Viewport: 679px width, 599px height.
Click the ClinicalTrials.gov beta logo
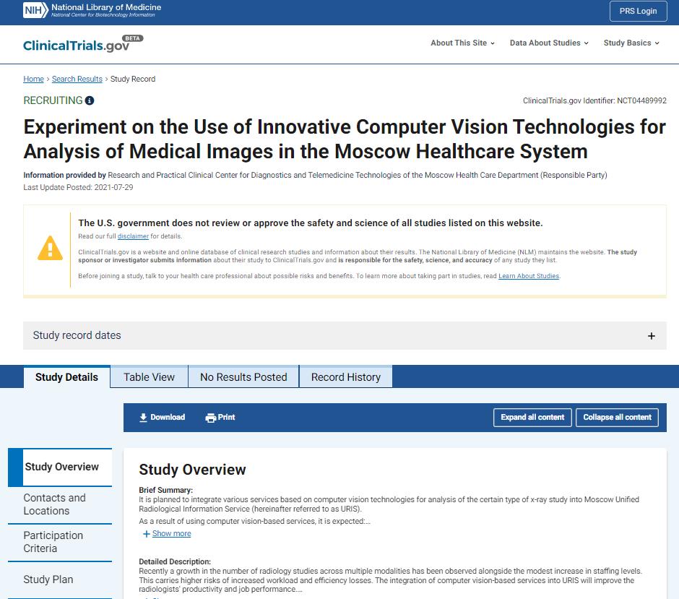pos(82,45)
